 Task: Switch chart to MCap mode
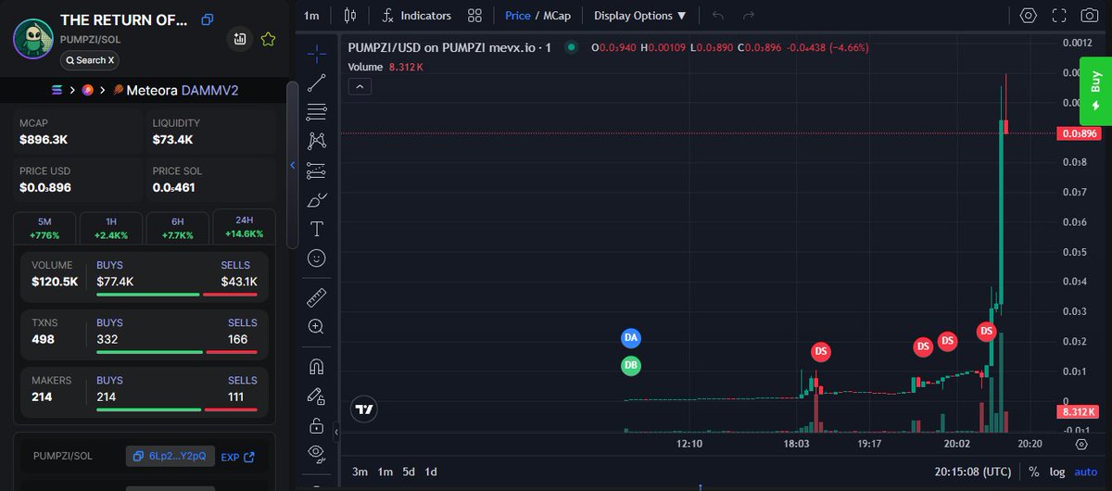pos(558,16)
